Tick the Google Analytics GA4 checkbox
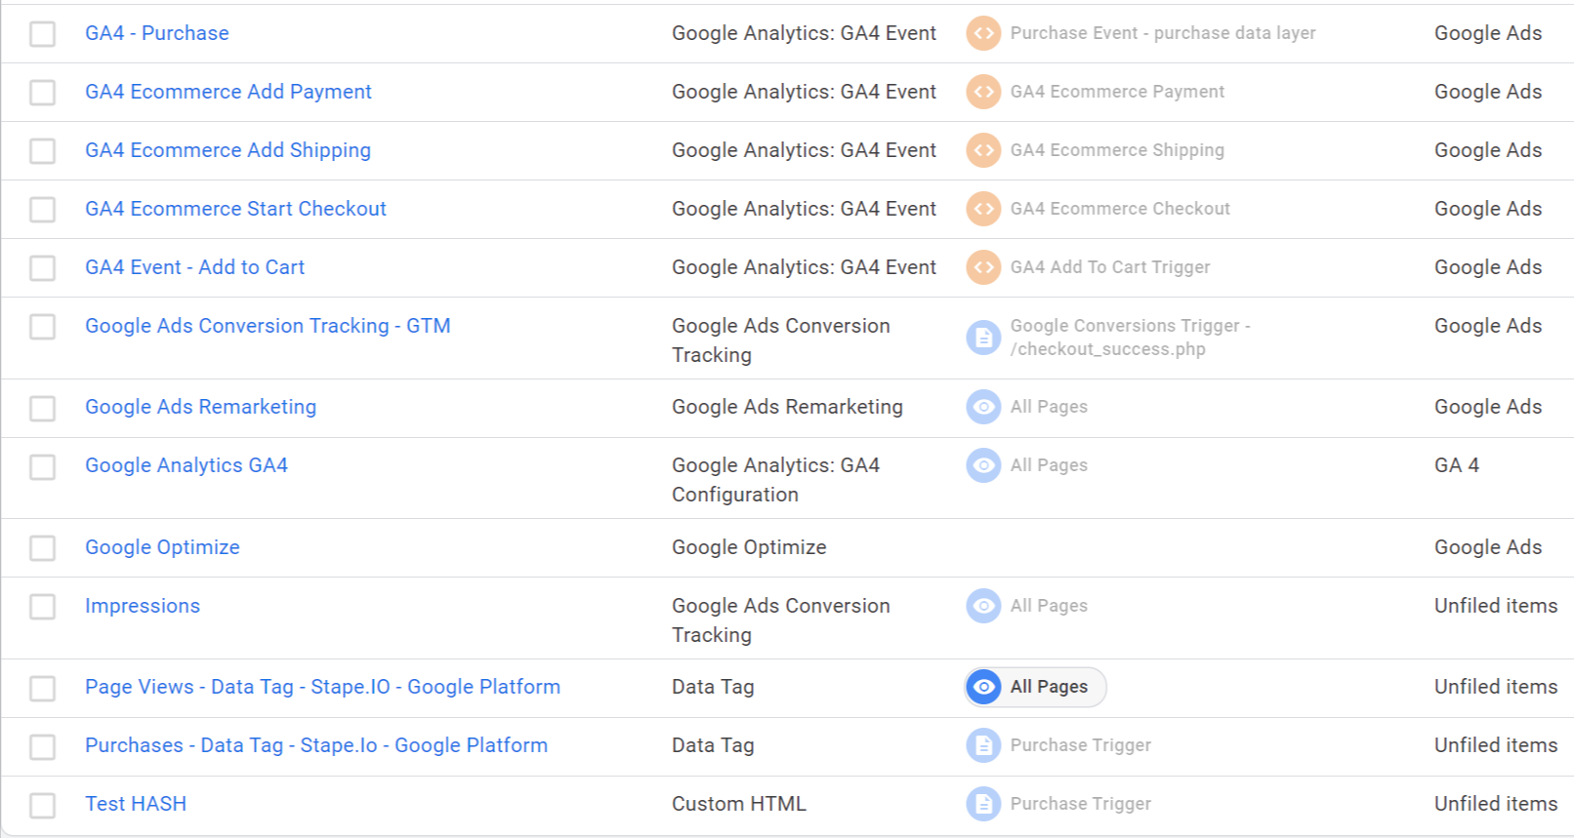 (42, 466)
